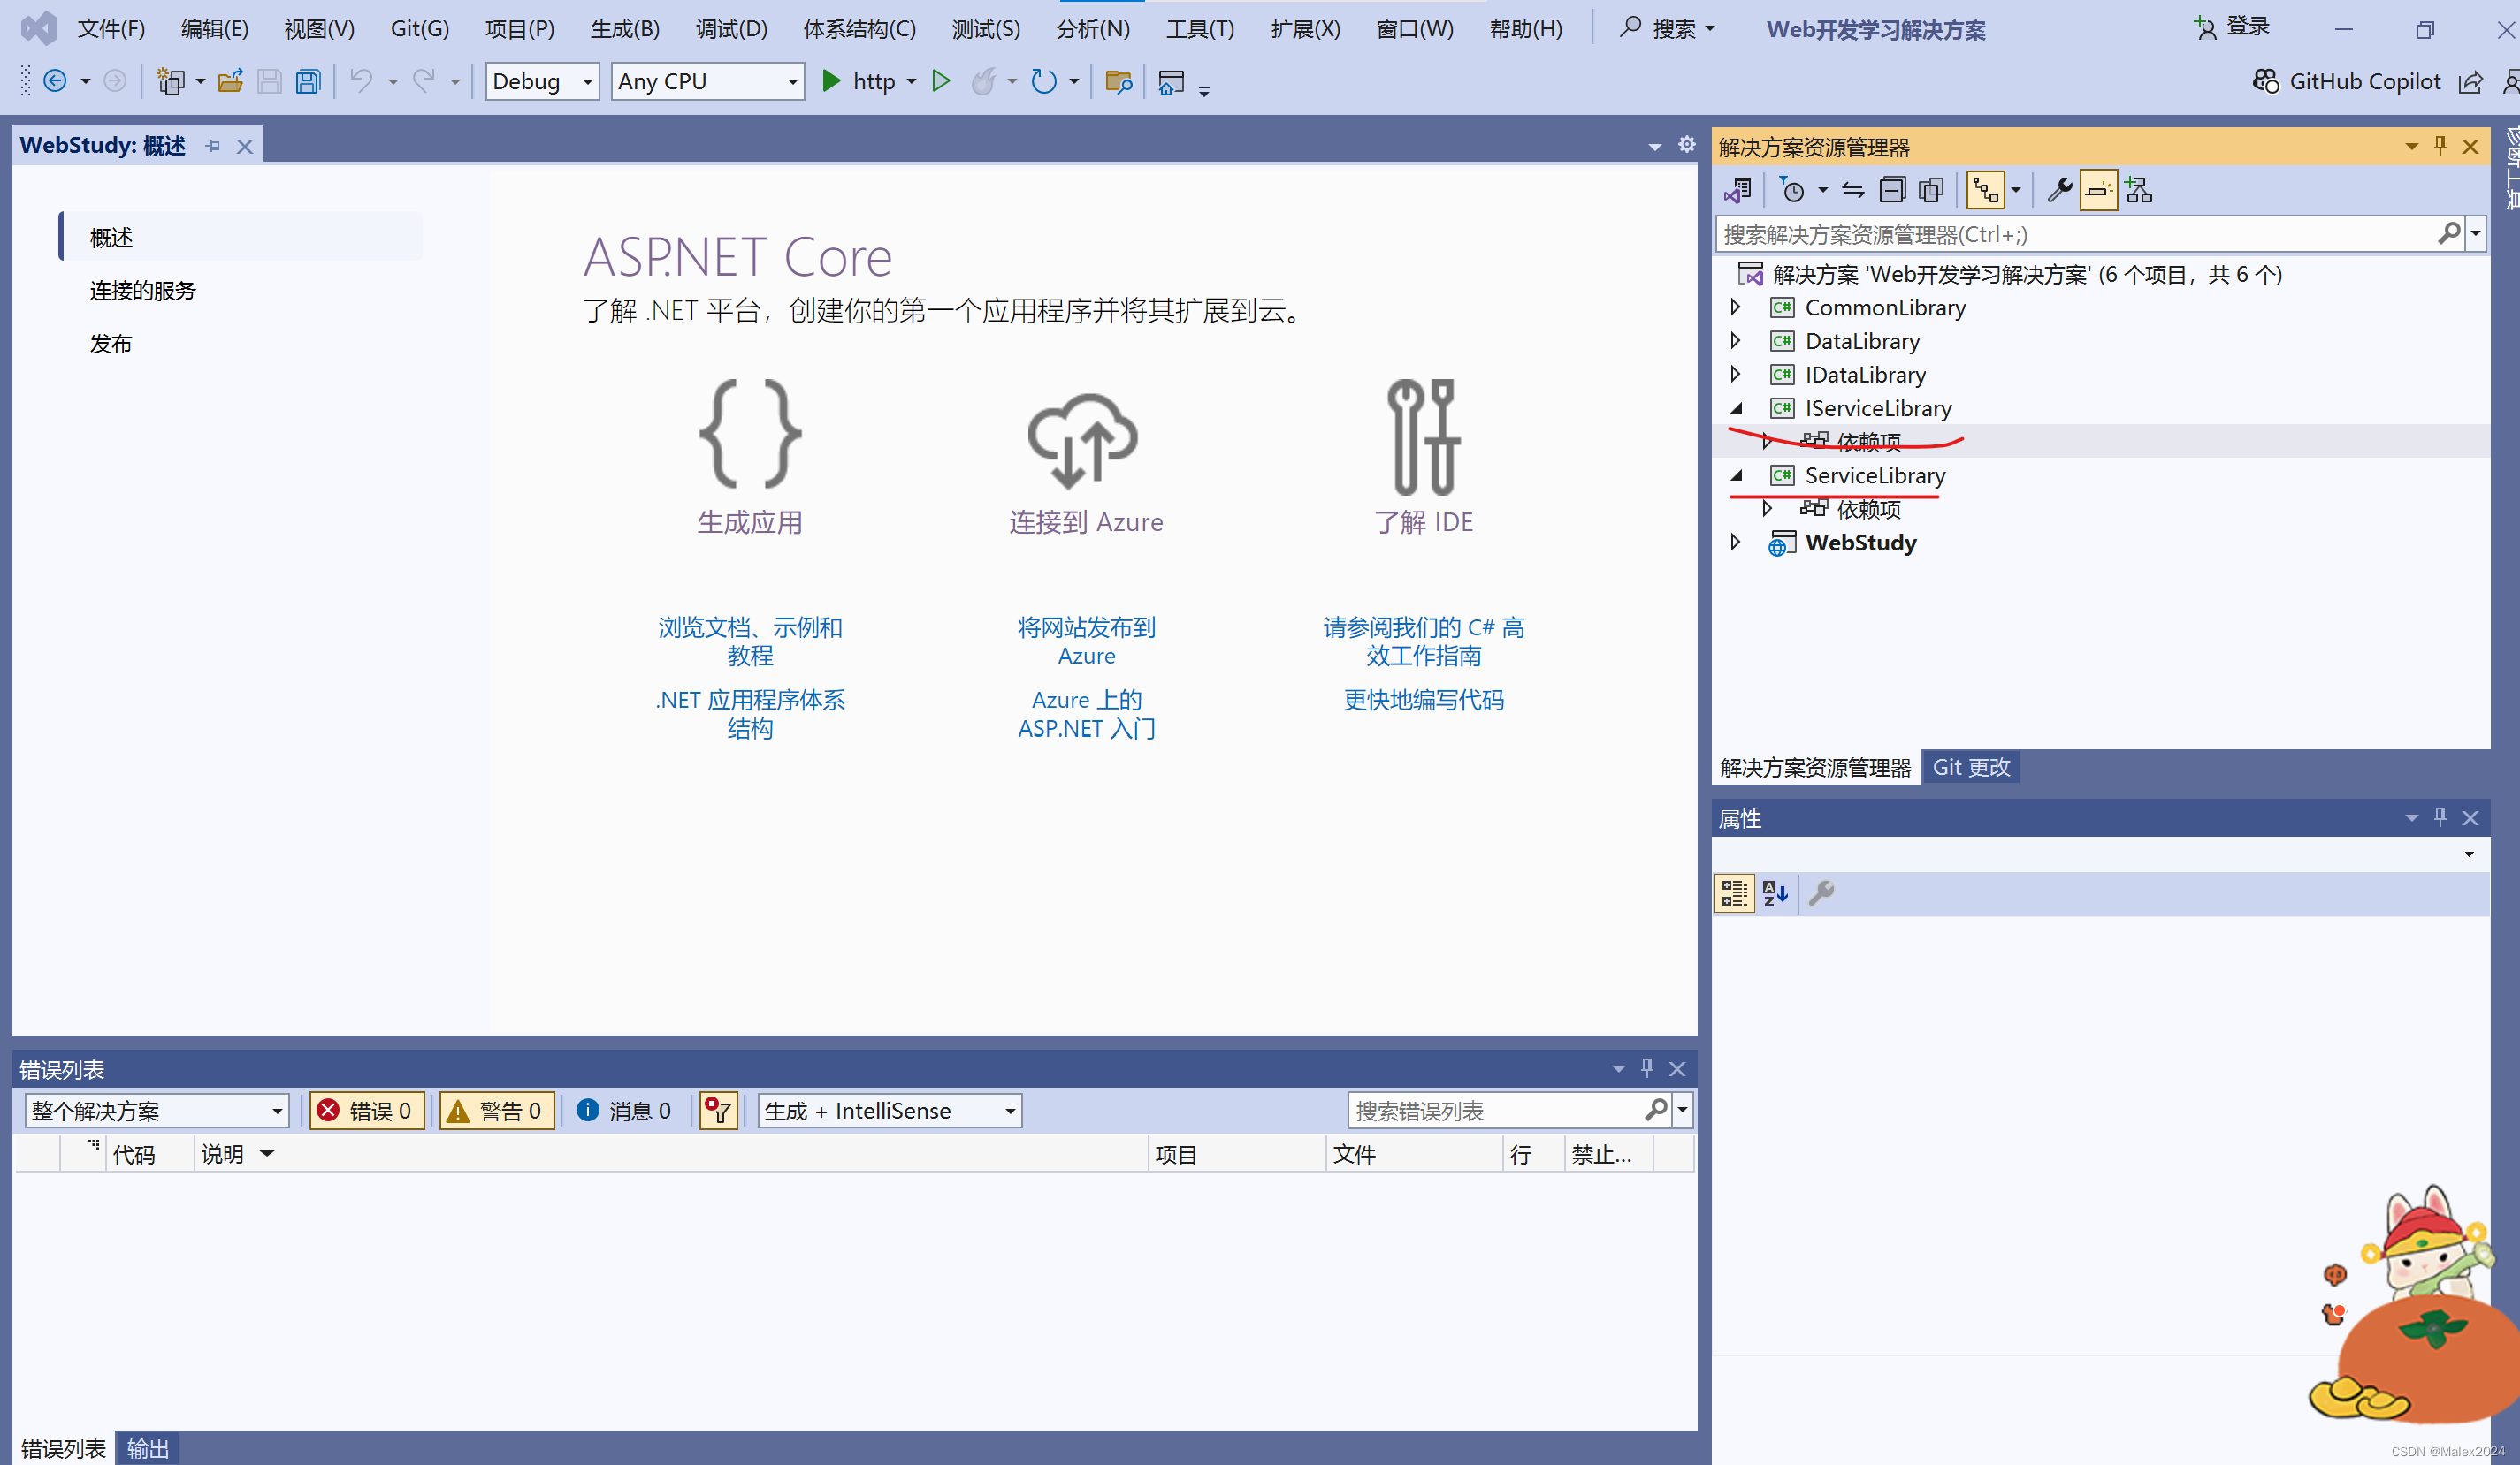The width and height of the screenshot is (2520, 1465).
Task: Select 连接的服务 in the overview sidebar
Action: (143, 291)
